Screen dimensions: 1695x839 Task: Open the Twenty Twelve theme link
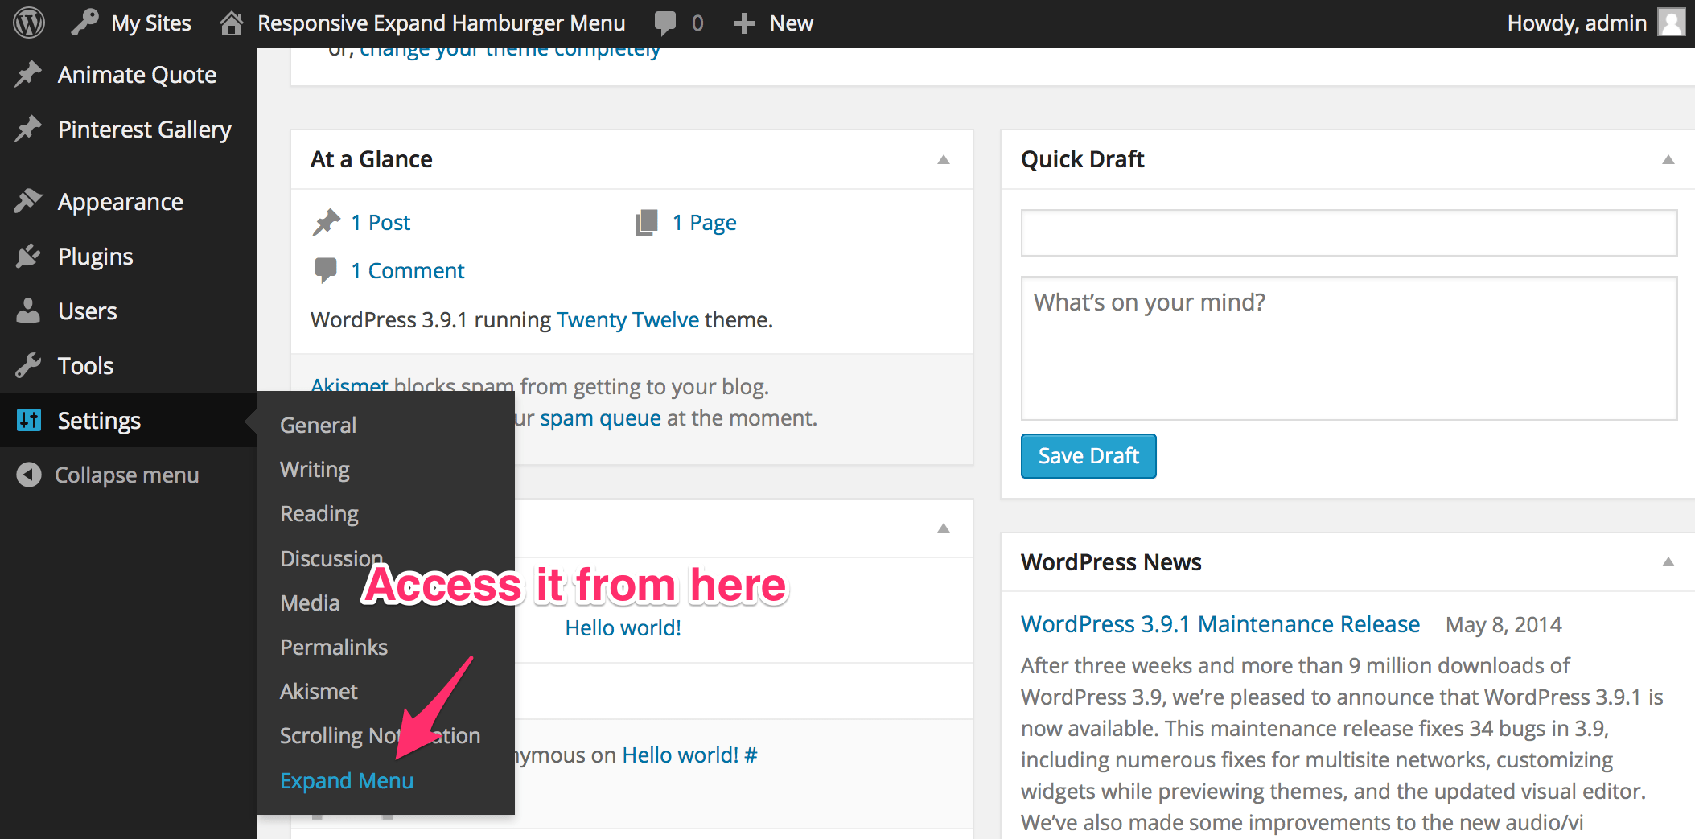click(x=628, y=319)
